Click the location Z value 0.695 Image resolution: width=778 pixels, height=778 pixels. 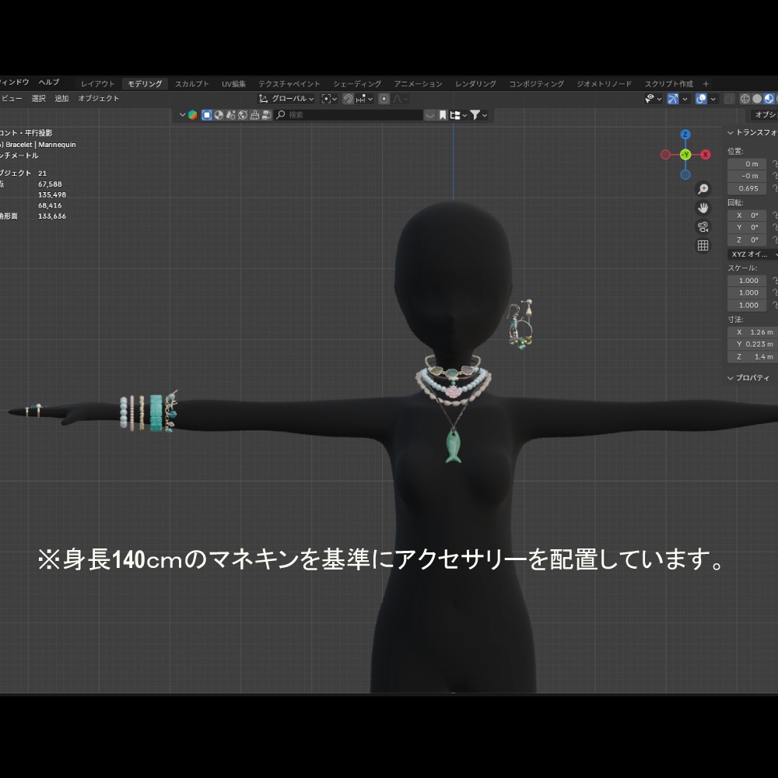point(747,188)
